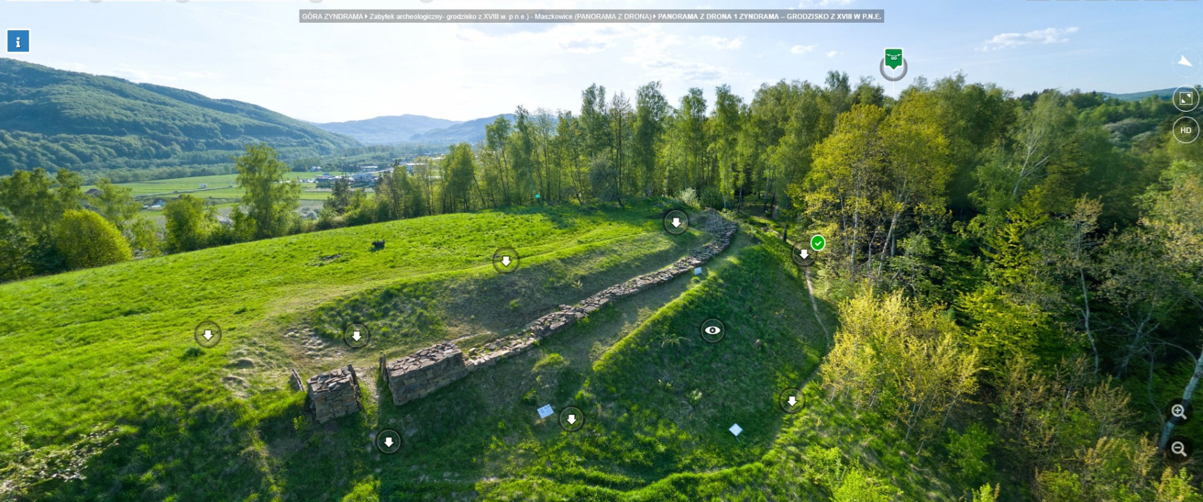Open the info card beside the stone wall

[698, 271]
